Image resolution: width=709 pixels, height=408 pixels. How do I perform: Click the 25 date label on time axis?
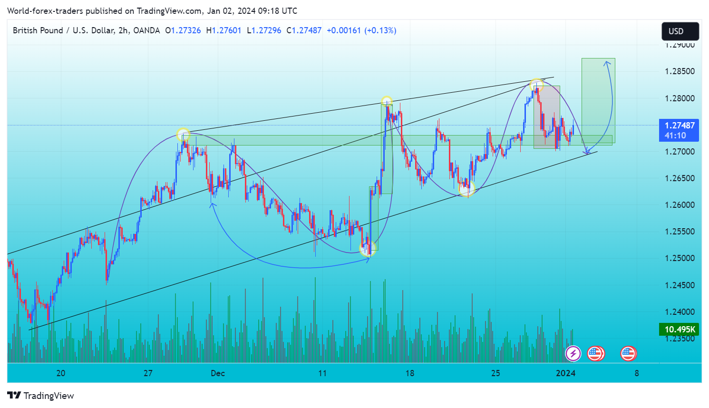pos(495,373)
